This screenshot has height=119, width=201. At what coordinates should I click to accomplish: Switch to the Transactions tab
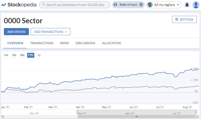42,43
